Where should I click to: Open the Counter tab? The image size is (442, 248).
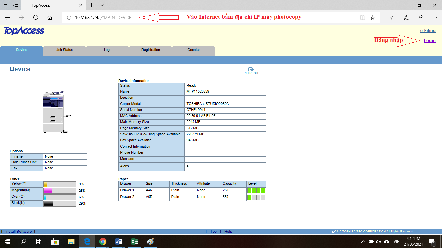pyautogui.click(x=193, y=50)
